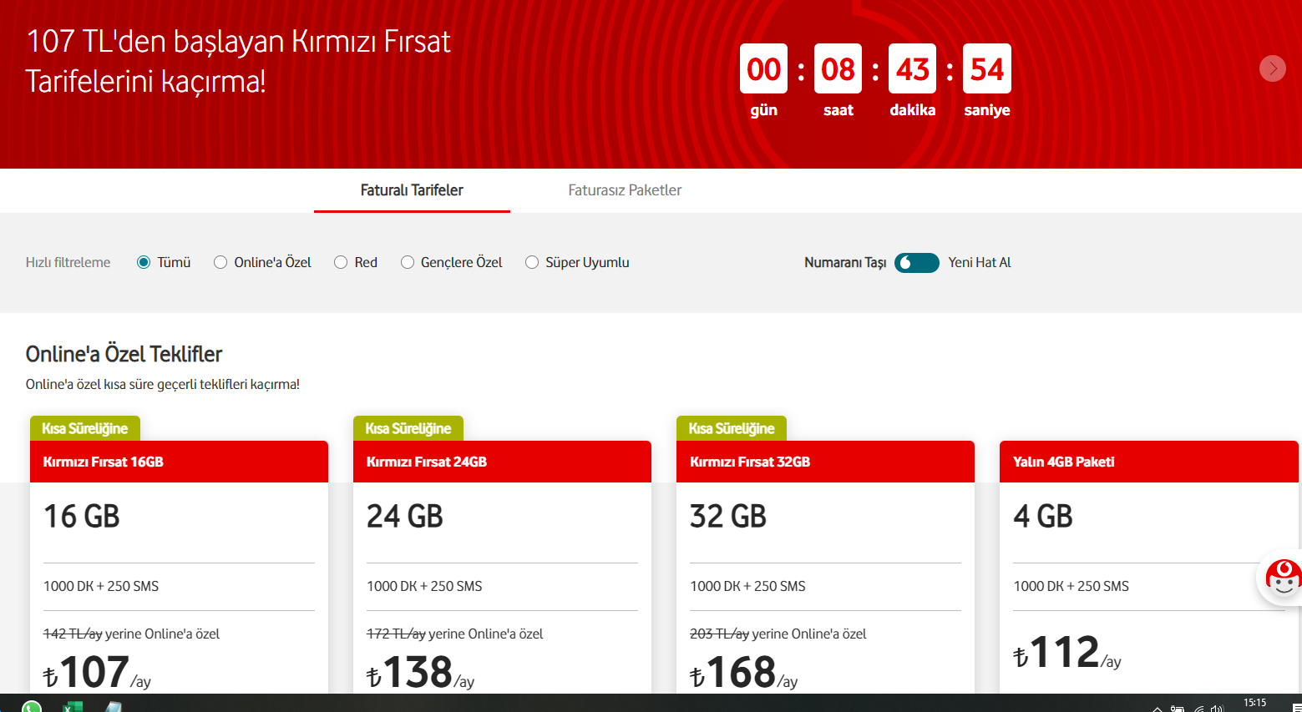This screenshot has width=1302, height=712.
Task: Toggle Numaranı Taşı / Yeni Hat Al switch
Action: pyautogui.click(x=916, y=262)
